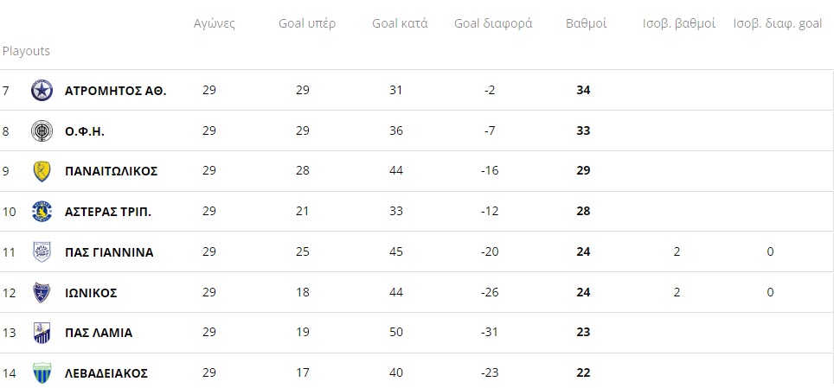The image size is (834, 388).
Task: Open the ΠΑΝΑΙΤΩΛΙΚΟΣ team link
Action: 111,171
